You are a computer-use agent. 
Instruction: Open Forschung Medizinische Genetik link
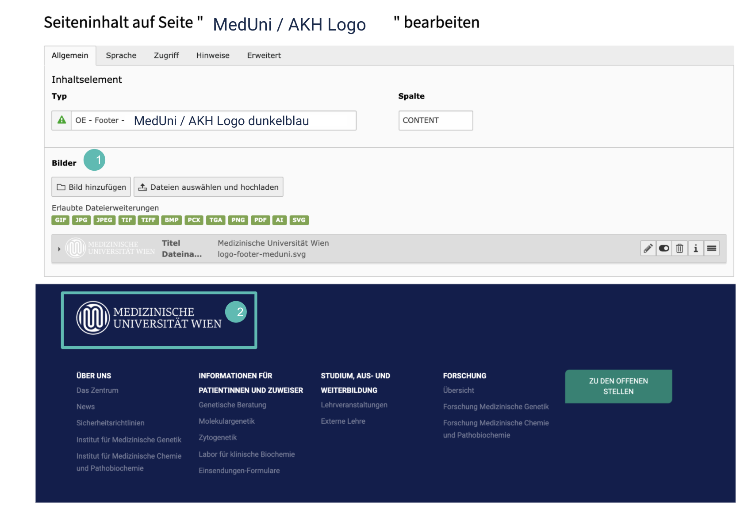pyautogui.click(x=496, y=407)
